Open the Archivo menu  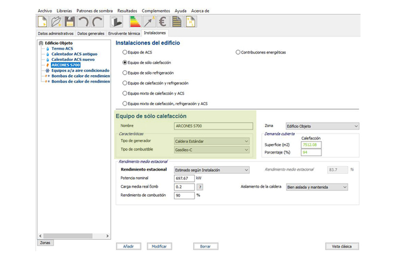[x=45, y=11]
